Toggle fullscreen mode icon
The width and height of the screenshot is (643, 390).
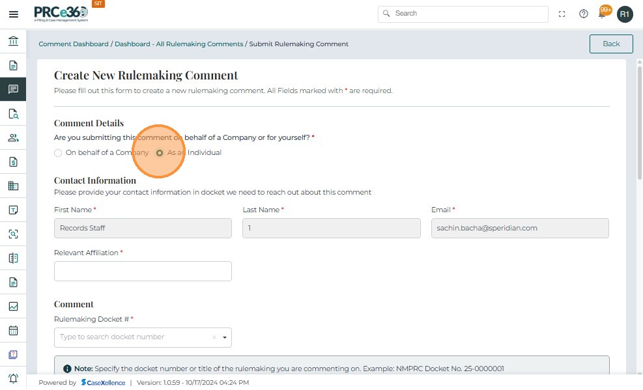(562, 14)
